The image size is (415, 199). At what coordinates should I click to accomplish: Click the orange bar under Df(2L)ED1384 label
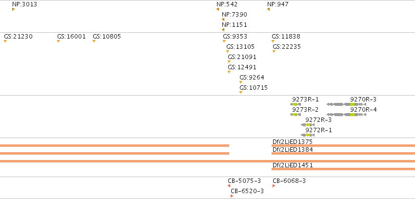pos(343,154)
